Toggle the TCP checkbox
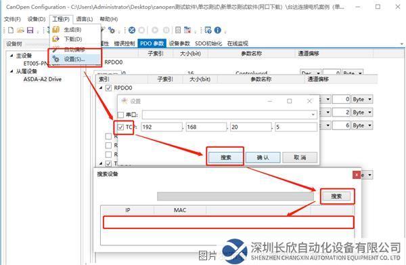This screenshot has height=265, width=406. (x=120, y=127)
